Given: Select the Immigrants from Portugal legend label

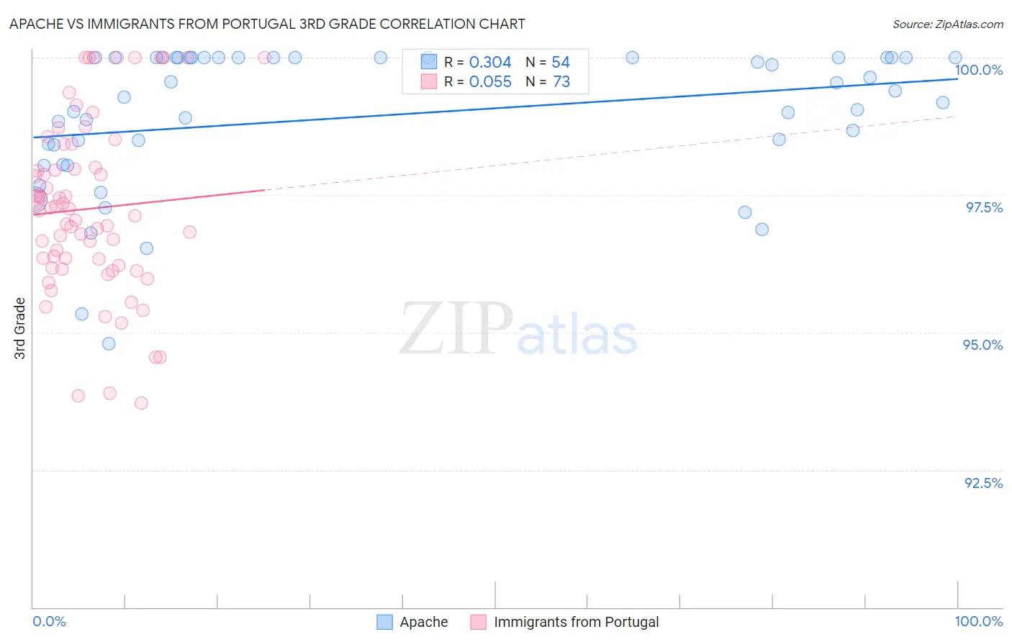Looking at the screenshot, I should pos(577,622).
